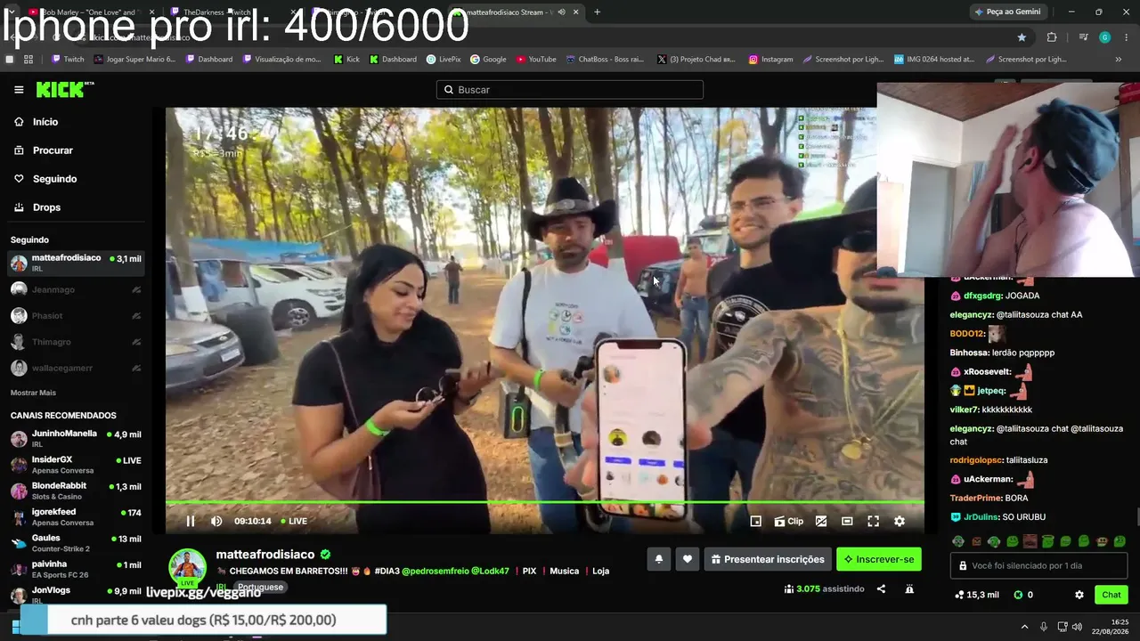Share the stream via the share icon
The image size is (1140, 641).
pos(881,588)
